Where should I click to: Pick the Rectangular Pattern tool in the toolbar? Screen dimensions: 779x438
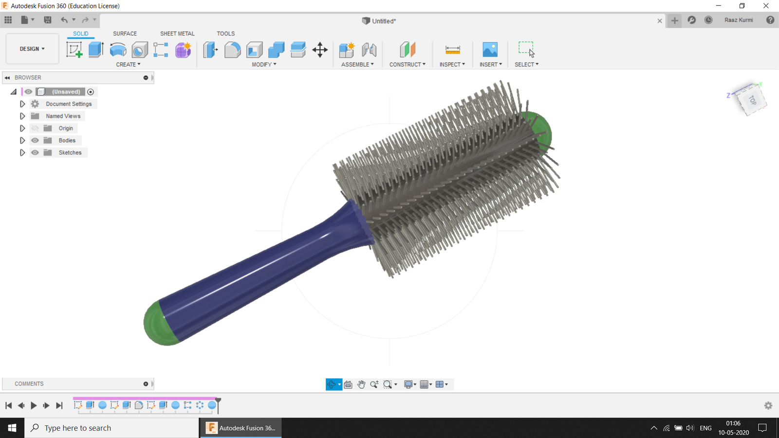pyautogui.click(x=161, y=50)
